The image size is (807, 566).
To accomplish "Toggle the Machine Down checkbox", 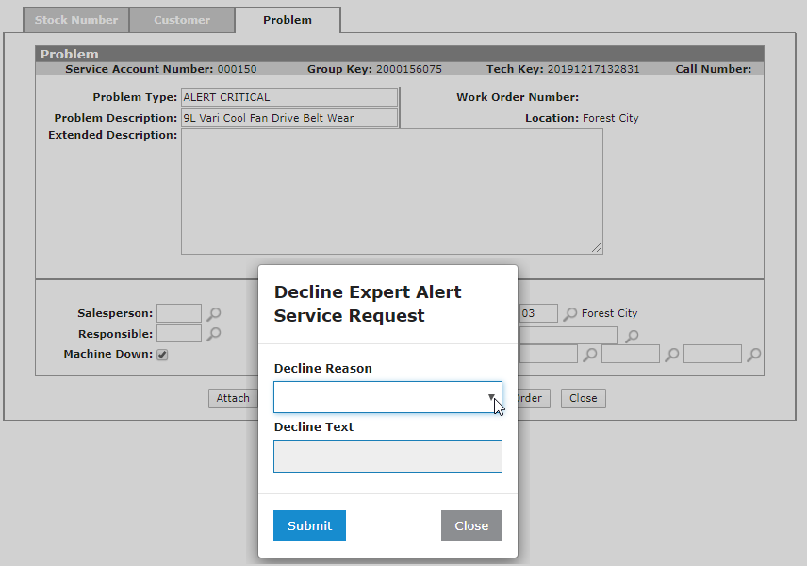I will (162, 355).
